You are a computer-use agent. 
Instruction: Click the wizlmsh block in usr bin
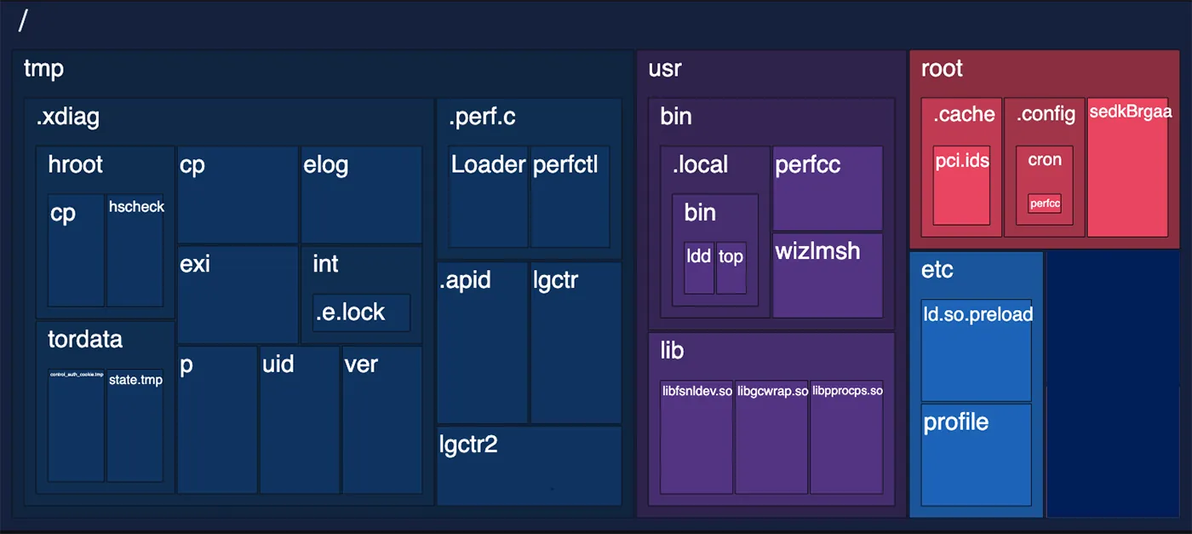pos(827,275)
